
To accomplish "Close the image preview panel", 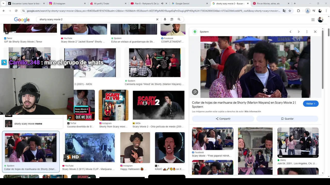I will pyautogui.click(x=315, y=32).
